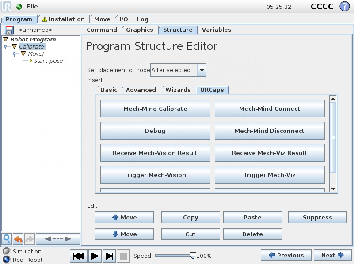Open the node placement dropdown

coord(202,70)
